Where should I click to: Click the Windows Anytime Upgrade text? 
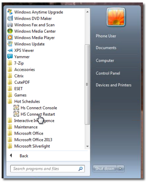click(x=39, y=12)
